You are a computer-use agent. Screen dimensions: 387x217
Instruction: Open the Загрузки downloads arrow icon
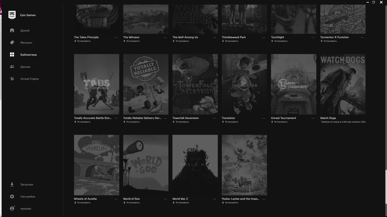[x=12, y=184]
